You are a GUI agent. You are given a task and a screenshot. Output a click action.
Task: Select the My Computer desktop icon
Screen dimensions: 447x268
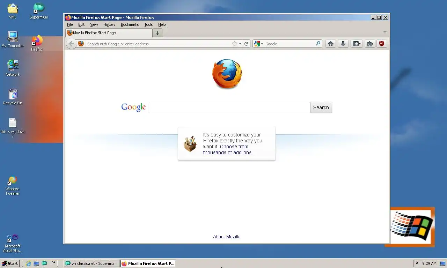[x=13, y=39]
